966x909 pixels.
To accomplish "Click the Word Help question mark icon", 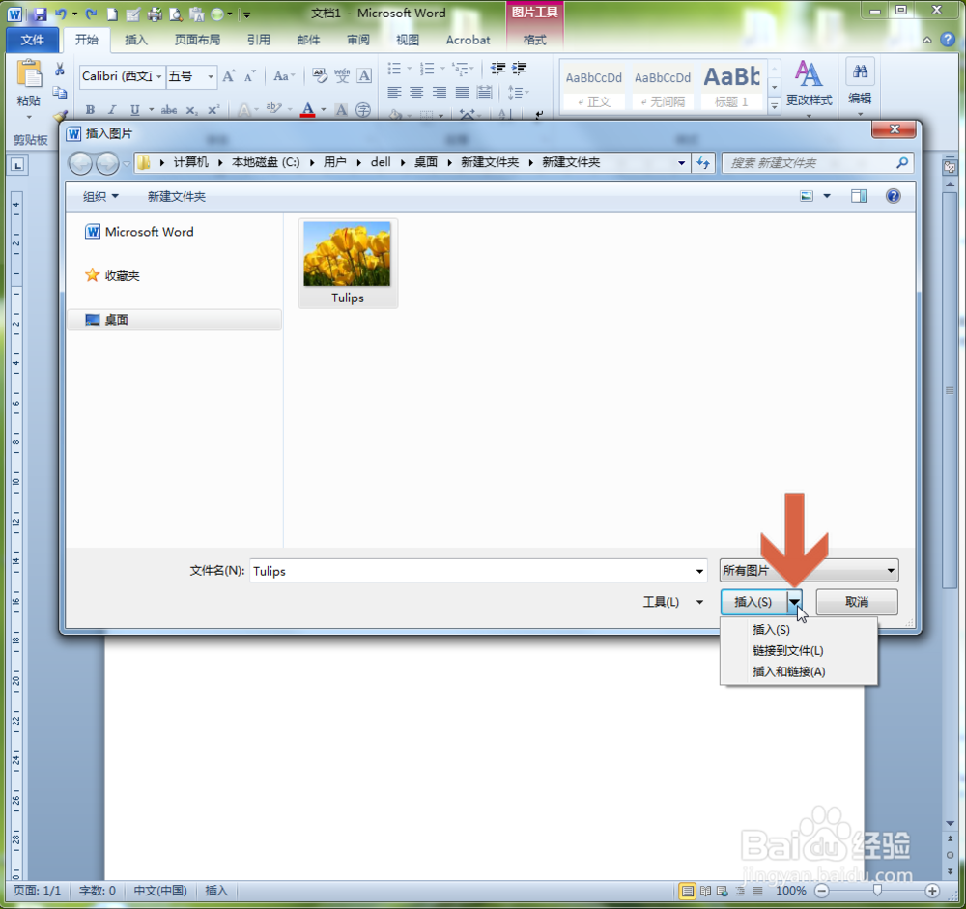I will tap(947, 40).
